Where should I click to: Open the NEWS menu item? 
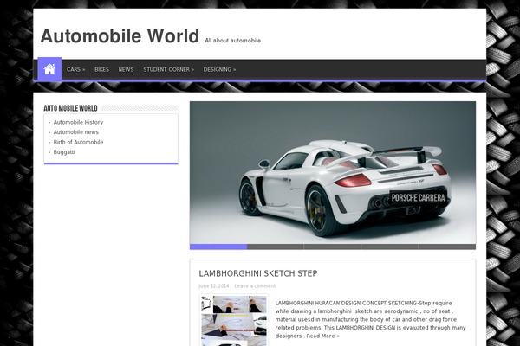(x=126, y=69)
